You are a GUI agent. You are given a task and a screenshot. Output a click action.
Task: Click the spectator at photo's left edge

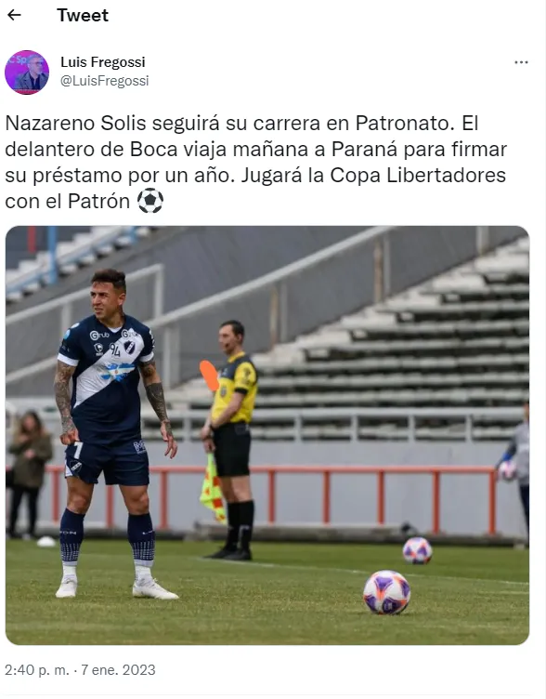coord(29,474)
